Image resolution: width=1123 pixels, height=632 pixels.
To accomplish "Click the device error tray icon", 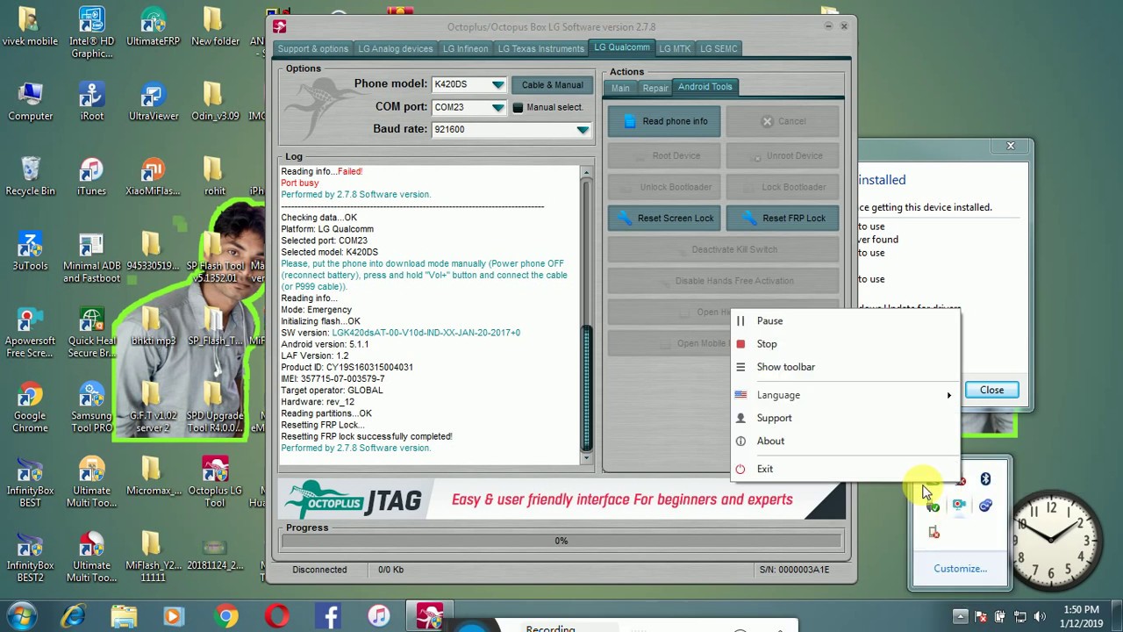I will 933,532.
